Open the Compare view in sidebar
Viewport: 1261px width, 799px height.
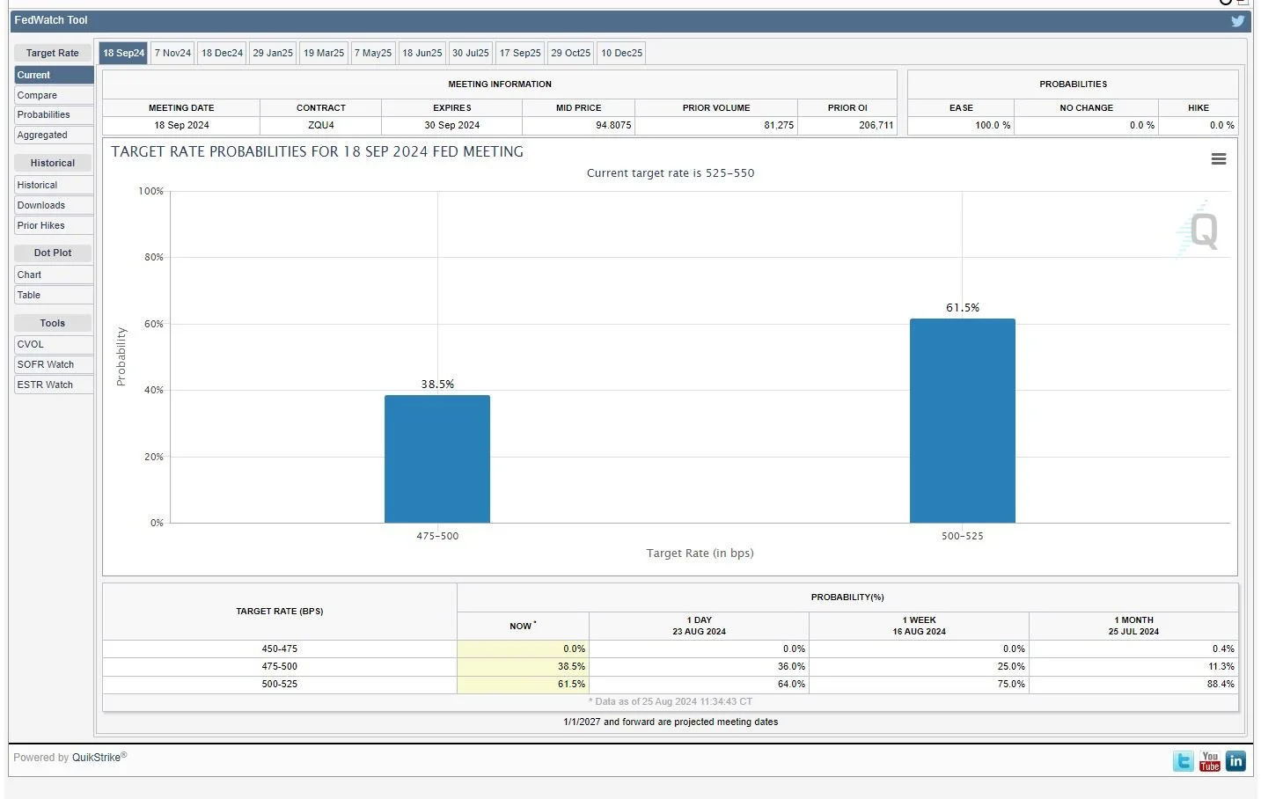(54, 95)
